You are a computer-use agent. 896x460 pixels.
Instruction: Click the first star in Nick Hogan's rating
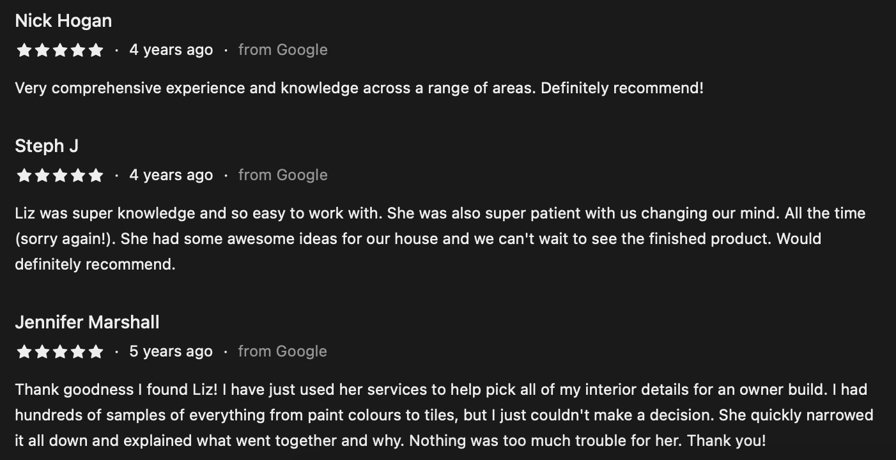click(x=24, y=50)
